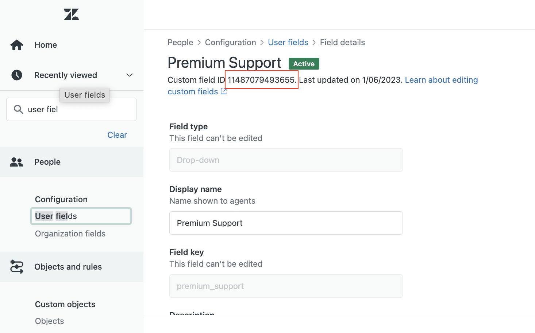Open Organization fields in the sidebar
This screenshot has height=333, width=535.
pyautogui.click(x=70, y=234)
